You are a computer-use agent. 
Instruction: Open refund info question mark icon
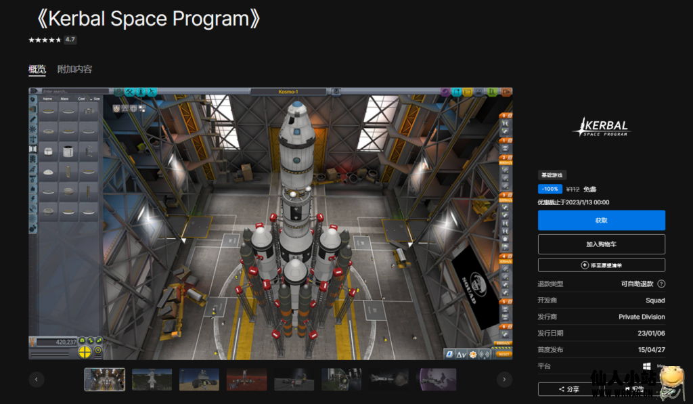661,284
